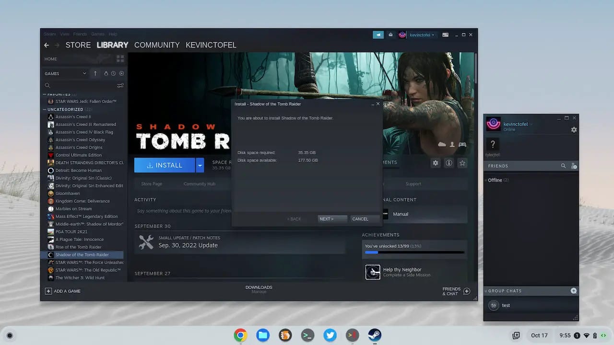Click the controller support icon on banner

tap(462, 145)
